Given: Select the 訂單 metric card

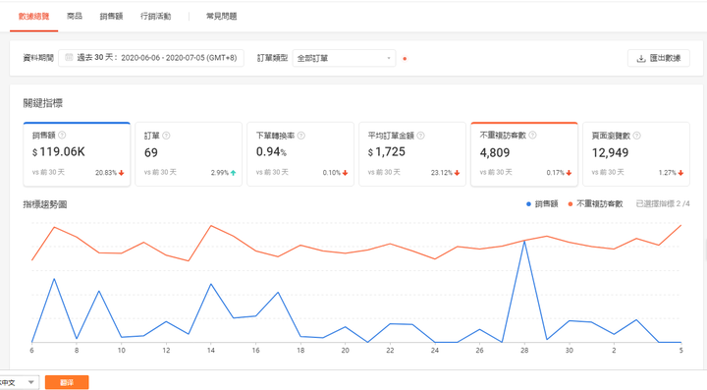Looking at the screenshot, I should [189, 154].
